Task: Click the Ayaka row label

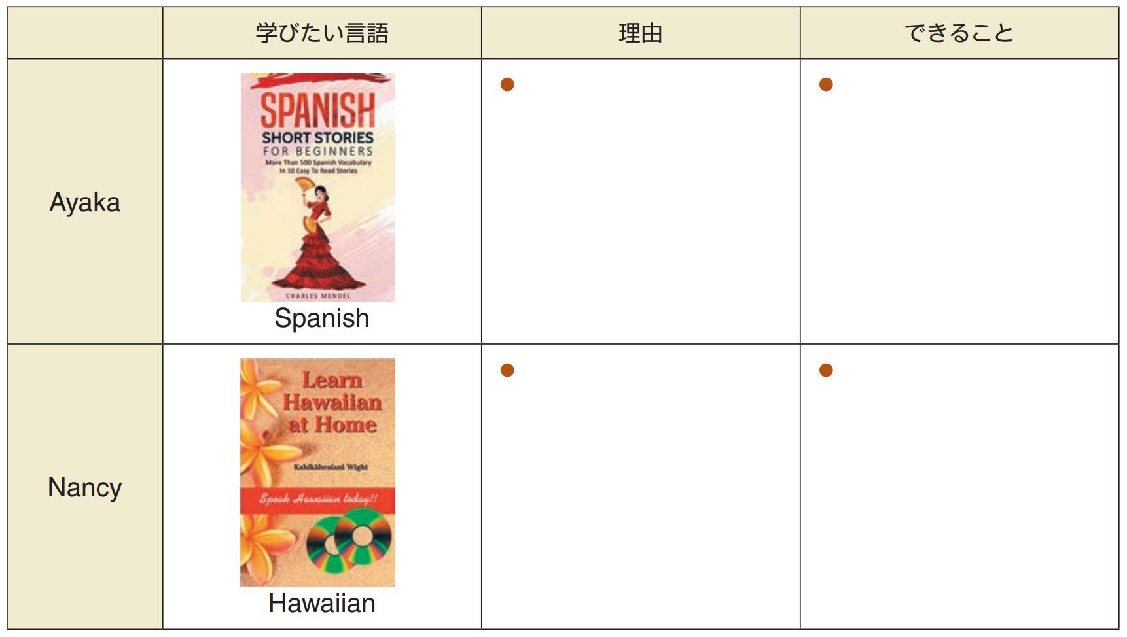Action: tap(85, 203)
